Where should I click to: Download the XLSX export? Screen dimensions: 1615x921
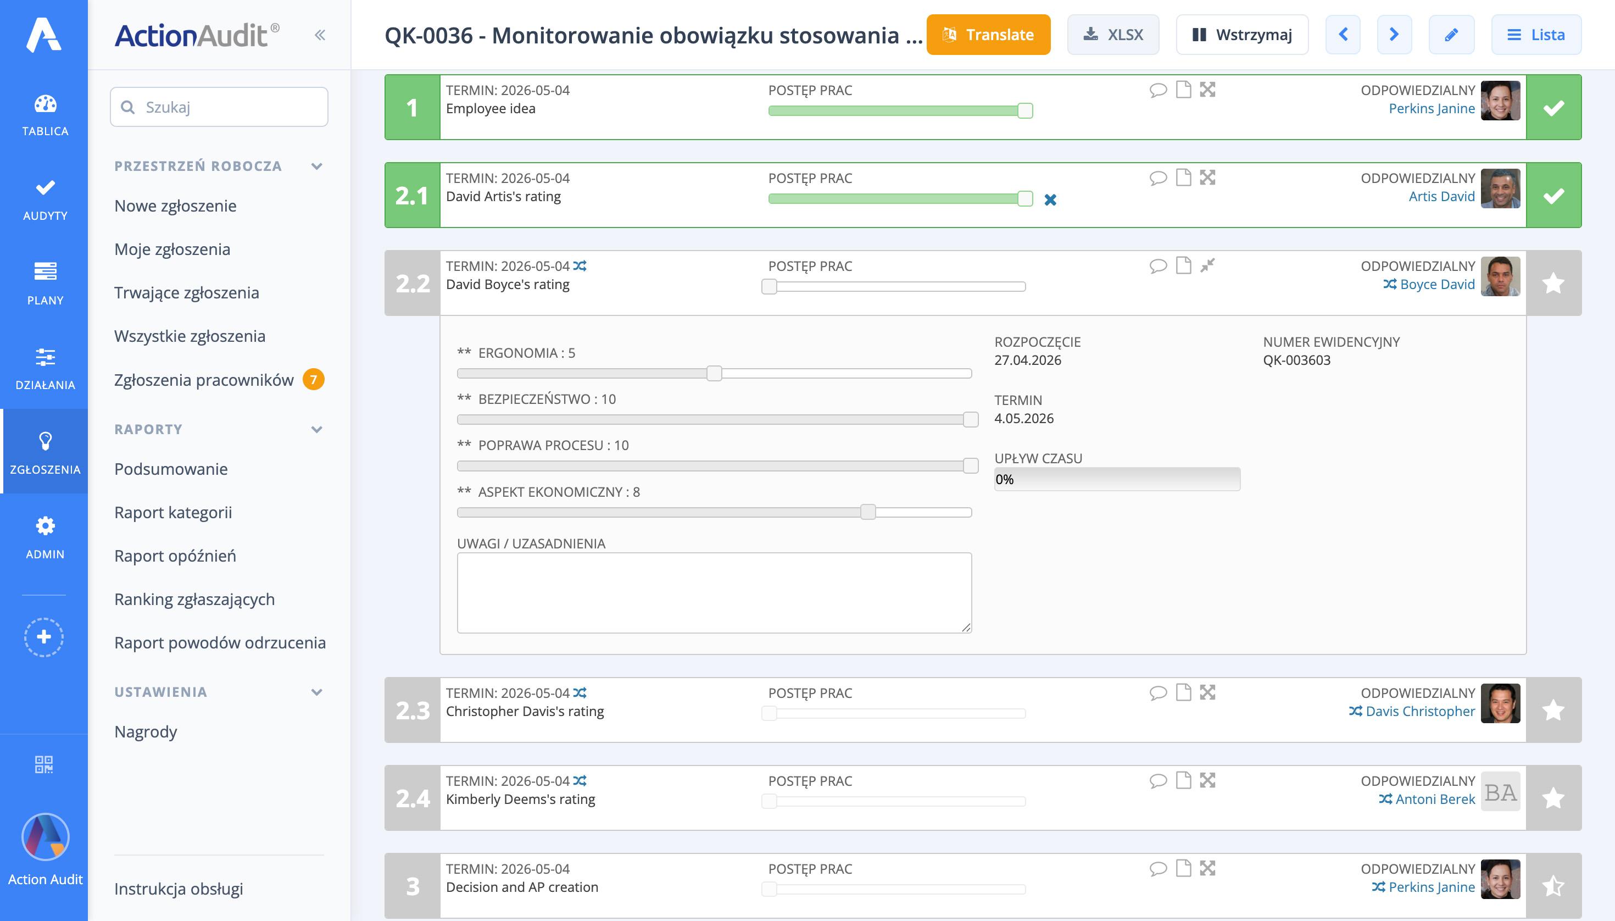coord(1113,35)
